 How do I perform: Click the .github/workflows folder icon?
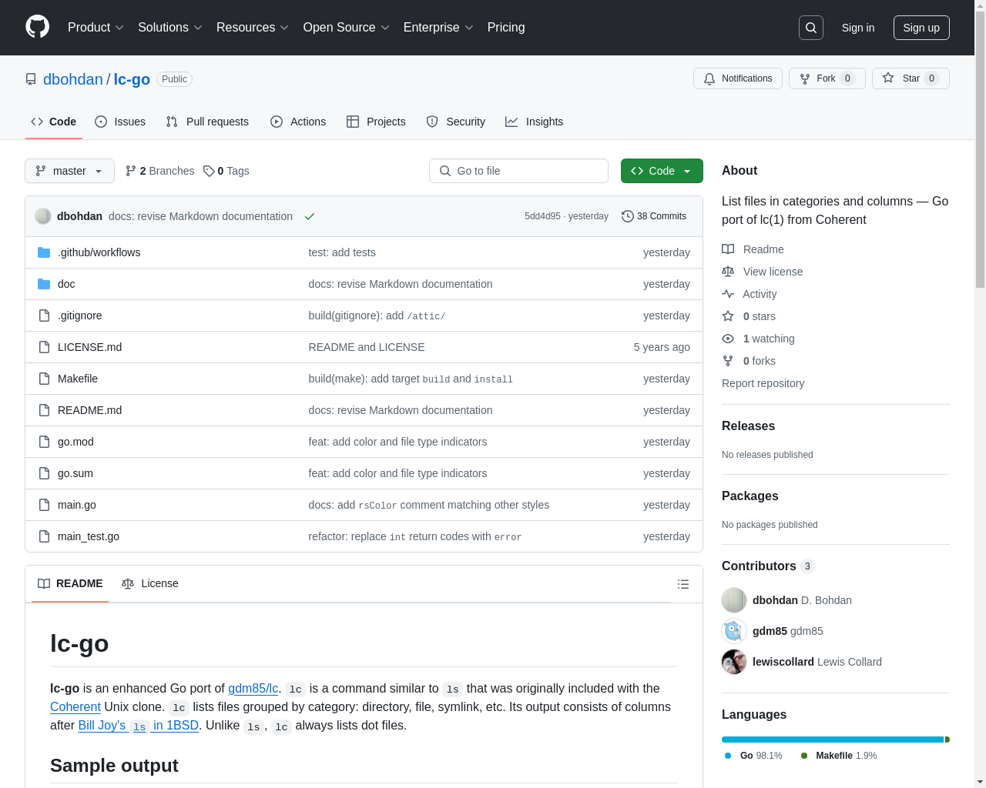pos(44,252)
